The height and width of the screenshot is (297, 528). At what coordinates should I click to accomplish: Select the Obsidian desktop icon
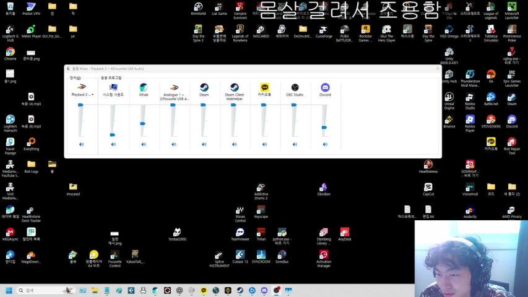[x=324, y=189]
